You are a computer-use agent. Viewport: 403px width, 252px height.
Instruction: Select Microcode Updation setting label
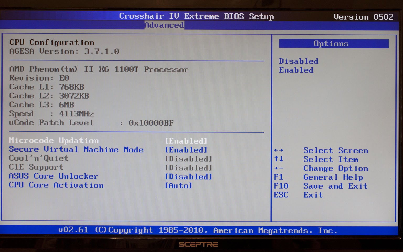pyautogui.click(x=54, y=141)
